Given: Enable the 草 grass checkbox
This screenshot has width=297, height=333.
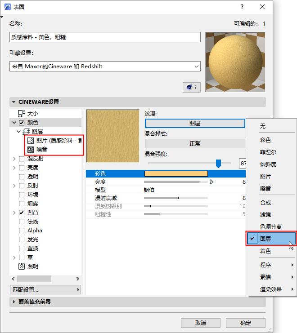Looking at the screenshot, I should pyautogui.click(x=22, y=258).
